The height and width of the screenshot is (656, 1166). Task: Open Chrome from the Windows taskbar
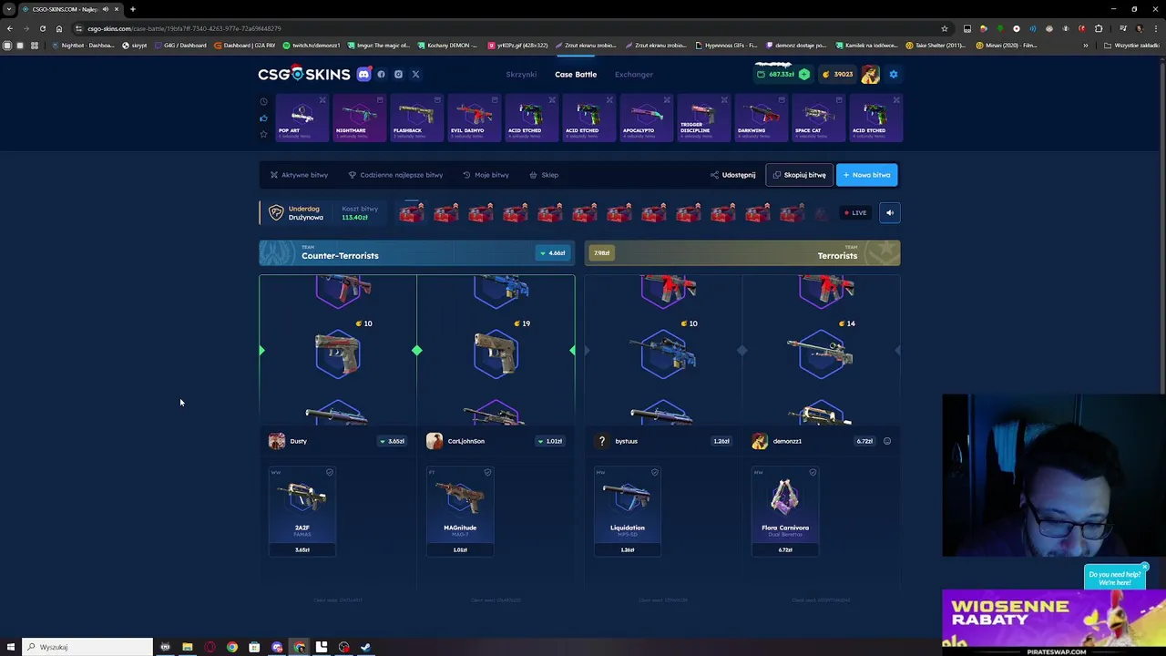[232, 647]
